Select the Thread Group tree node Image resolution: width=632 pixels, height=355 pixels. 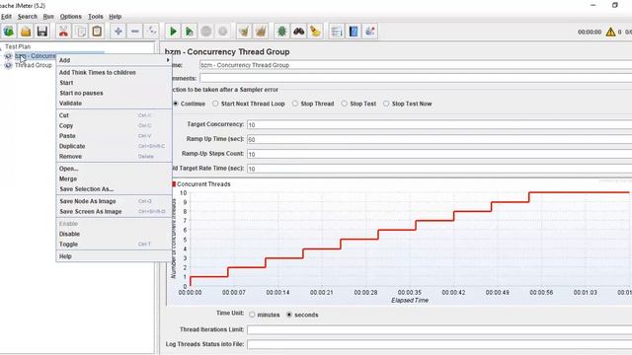33,65
